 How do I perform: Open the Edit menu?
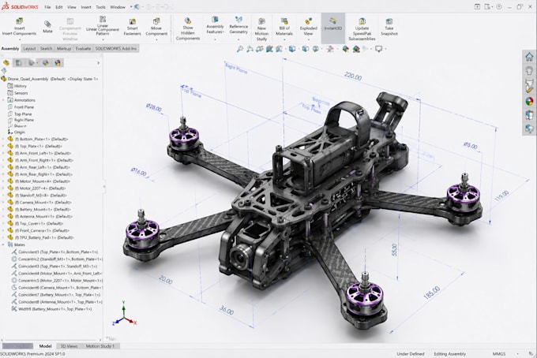point(59,7)
